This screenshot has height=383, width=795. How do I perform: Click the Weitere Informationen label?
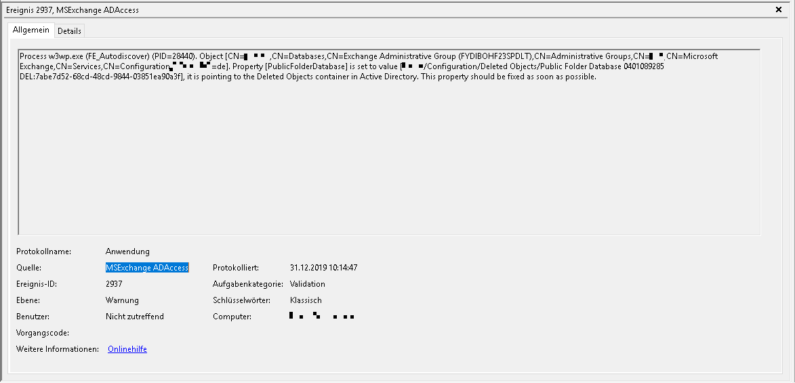coord(58,349)
